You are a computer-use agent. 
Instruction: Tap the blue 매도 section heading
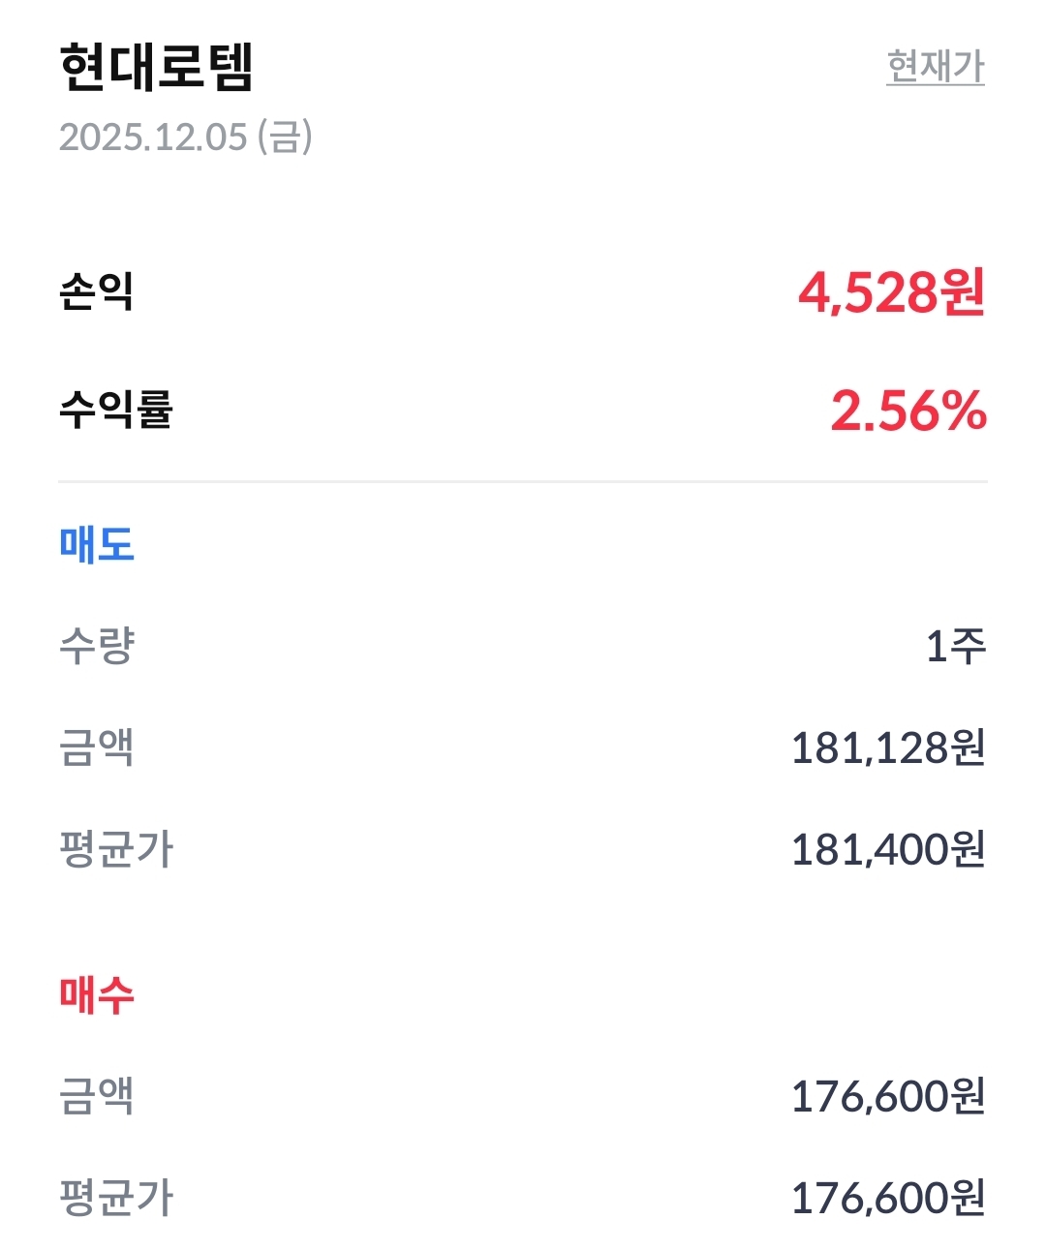[96, 544]
